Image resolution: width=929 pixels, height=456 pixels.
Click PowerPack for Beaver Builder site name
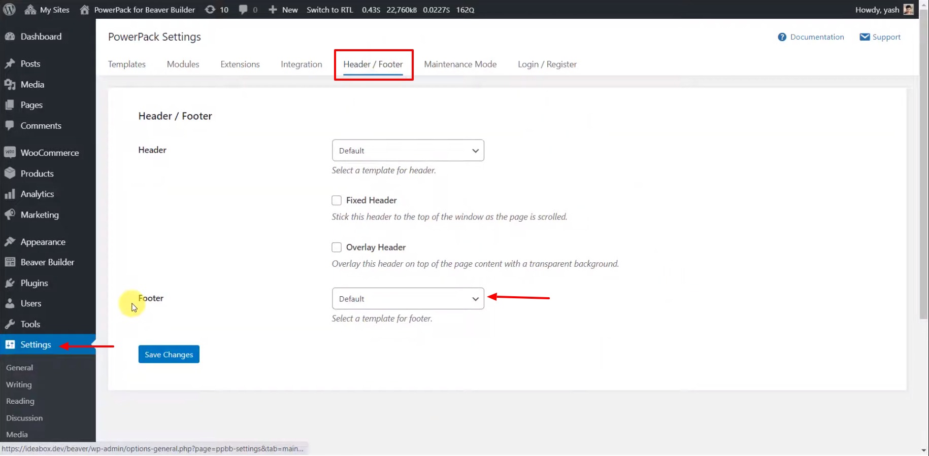point(145,10)
